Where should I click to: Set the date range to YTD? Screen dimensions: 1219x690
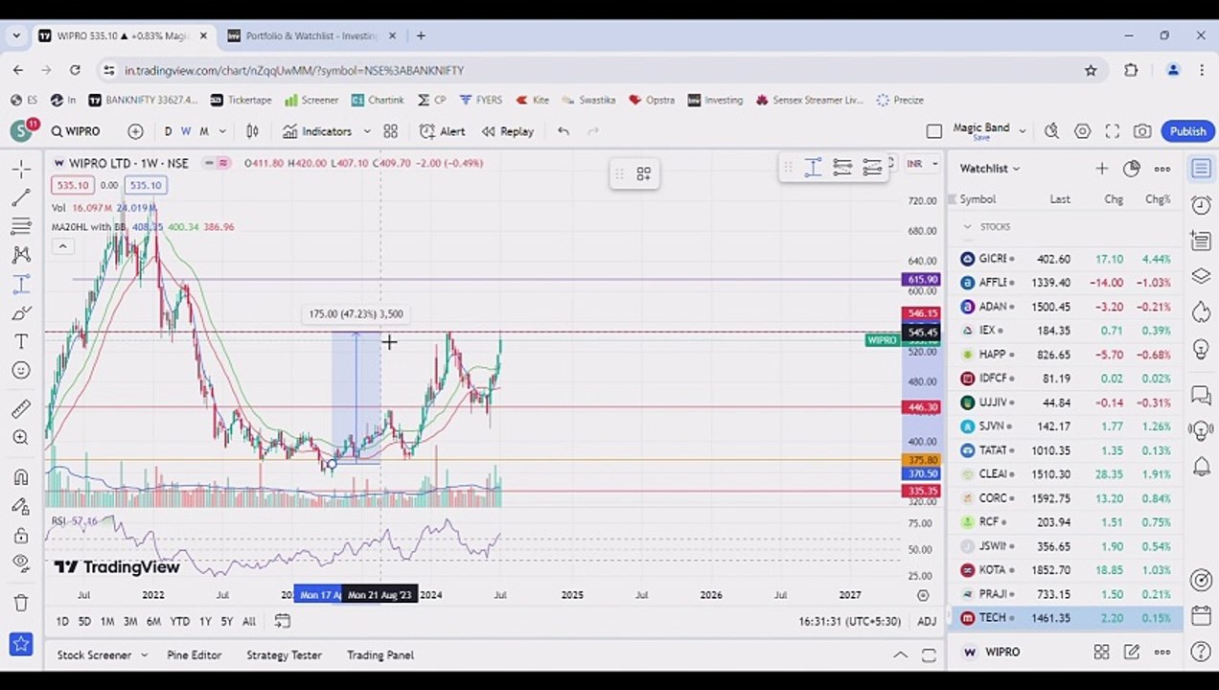[x=179, y=622]
